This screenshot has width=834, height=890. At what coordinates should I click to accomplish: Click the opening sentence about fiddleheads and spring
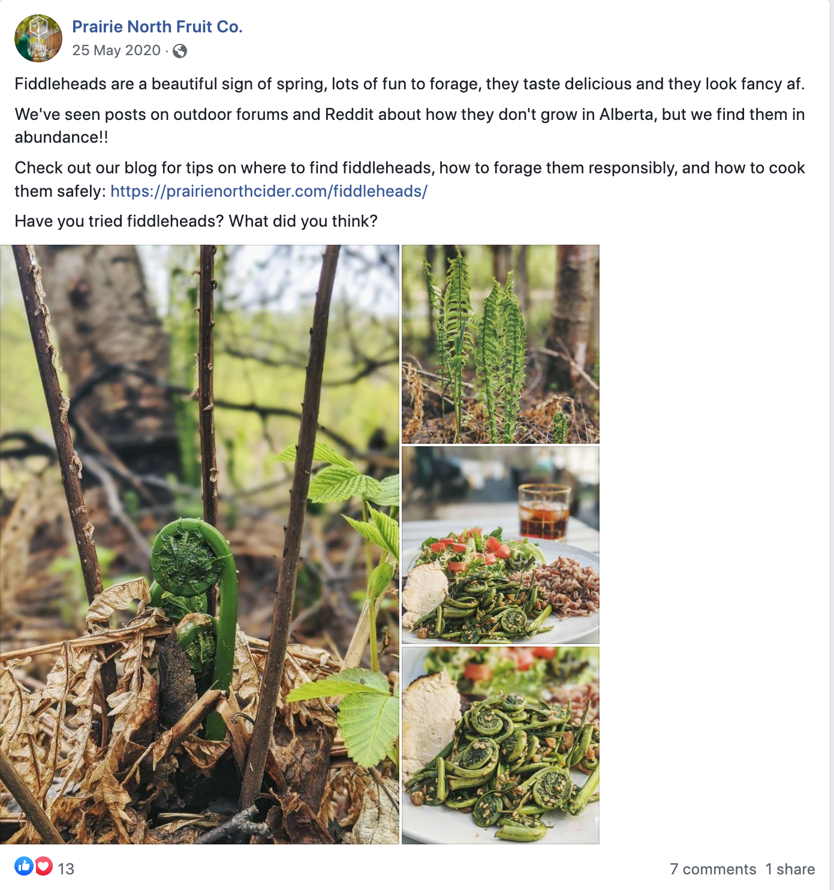pos(410,84)
